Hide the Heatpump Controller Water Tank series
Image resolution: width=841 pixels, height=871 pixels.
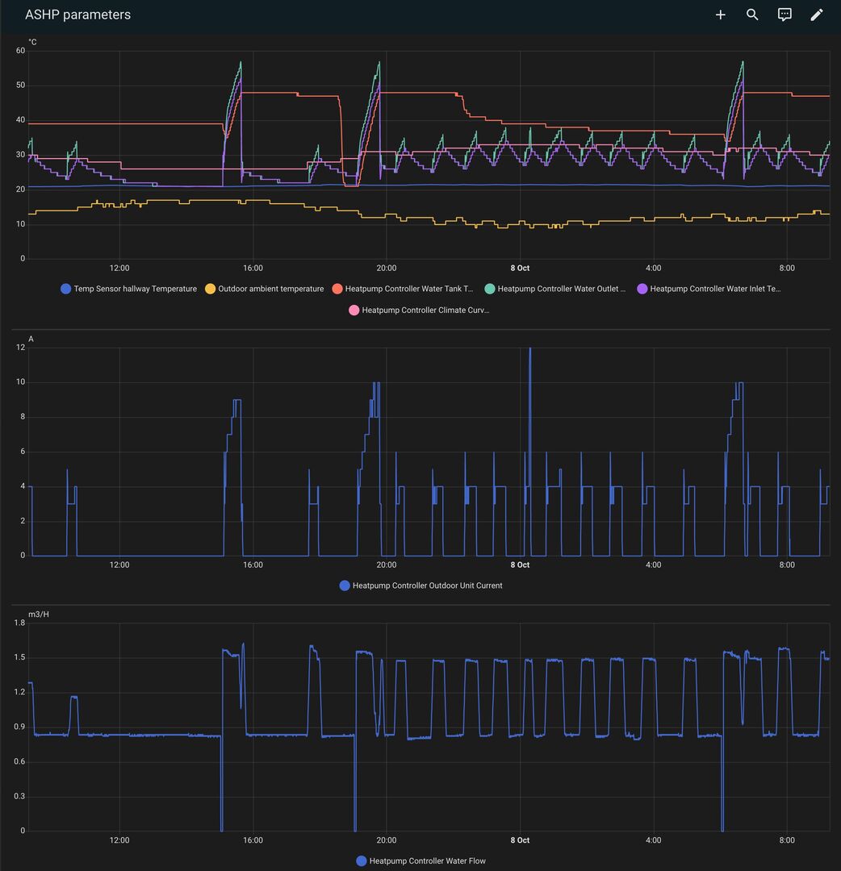[408, 289]
